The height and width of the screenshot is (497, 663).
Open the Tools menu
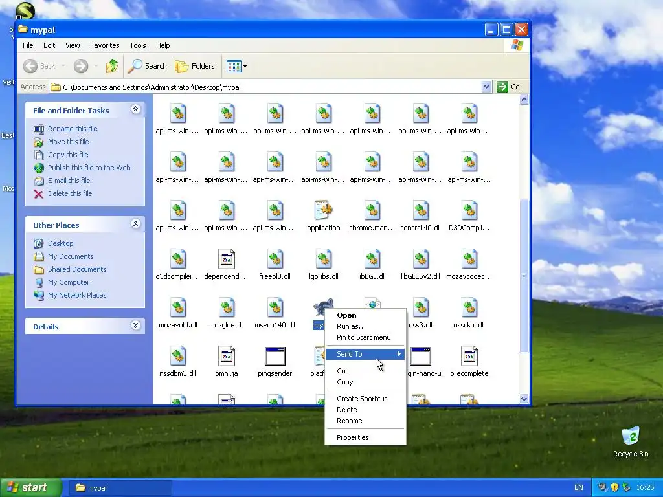[x=137, y=45]
